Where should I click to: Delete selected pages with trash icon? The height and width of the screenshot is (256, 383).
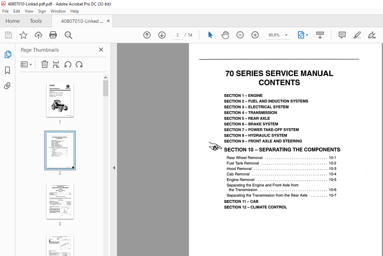pyautogui.click(x=45, y=65)
